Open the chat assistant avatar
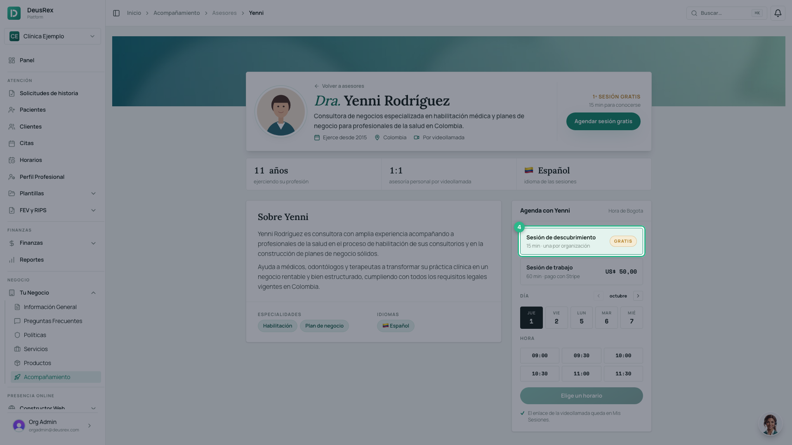This screenshot has width=792, height=445. pos(770,424)
